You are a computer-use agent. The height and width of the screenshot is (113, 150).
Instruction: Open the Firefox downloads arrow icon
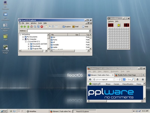(137, 79)
